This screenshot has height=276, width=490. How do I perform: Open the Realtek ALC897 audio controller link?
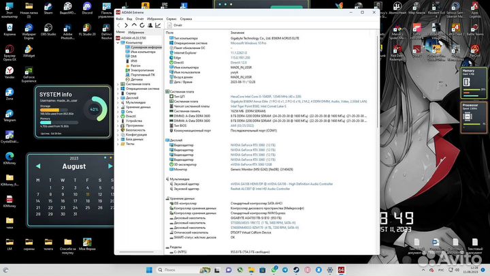coord(260,189)
